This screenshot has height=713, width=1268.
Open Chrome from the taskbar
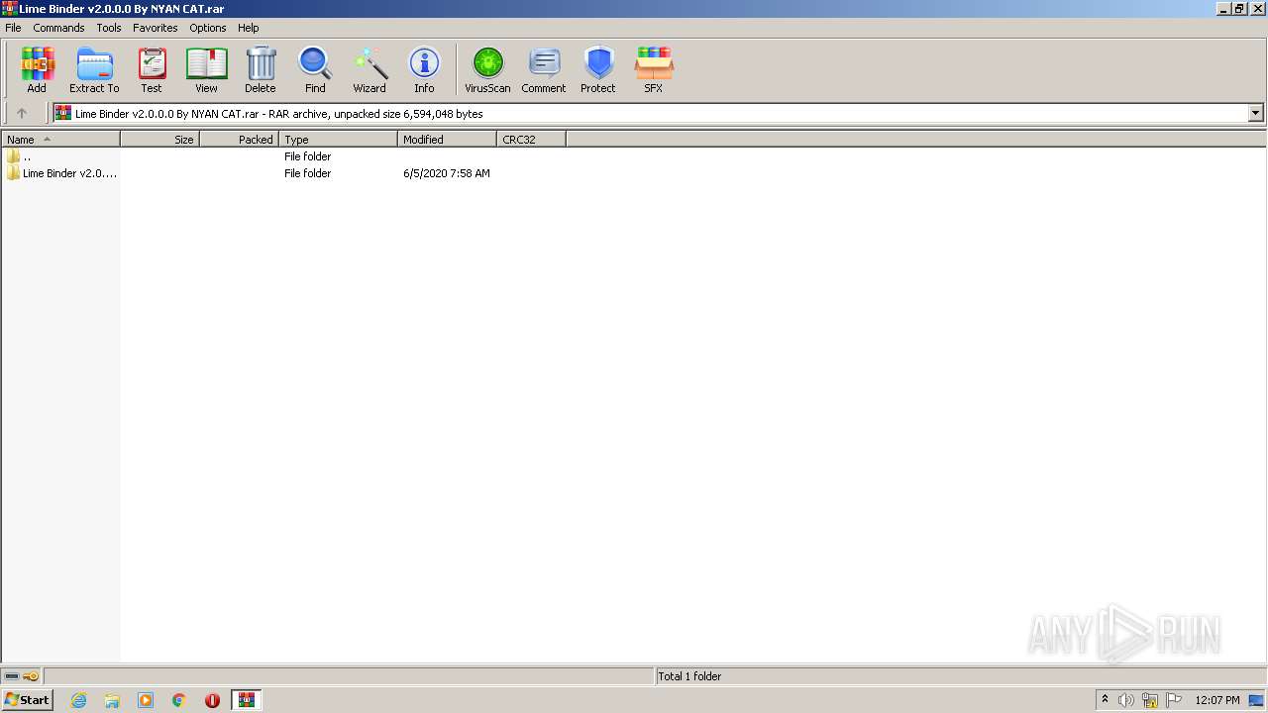coord(179,700)
